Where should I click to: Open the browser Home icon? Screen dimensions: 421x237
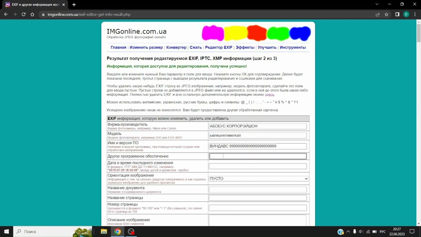[32, 14]
